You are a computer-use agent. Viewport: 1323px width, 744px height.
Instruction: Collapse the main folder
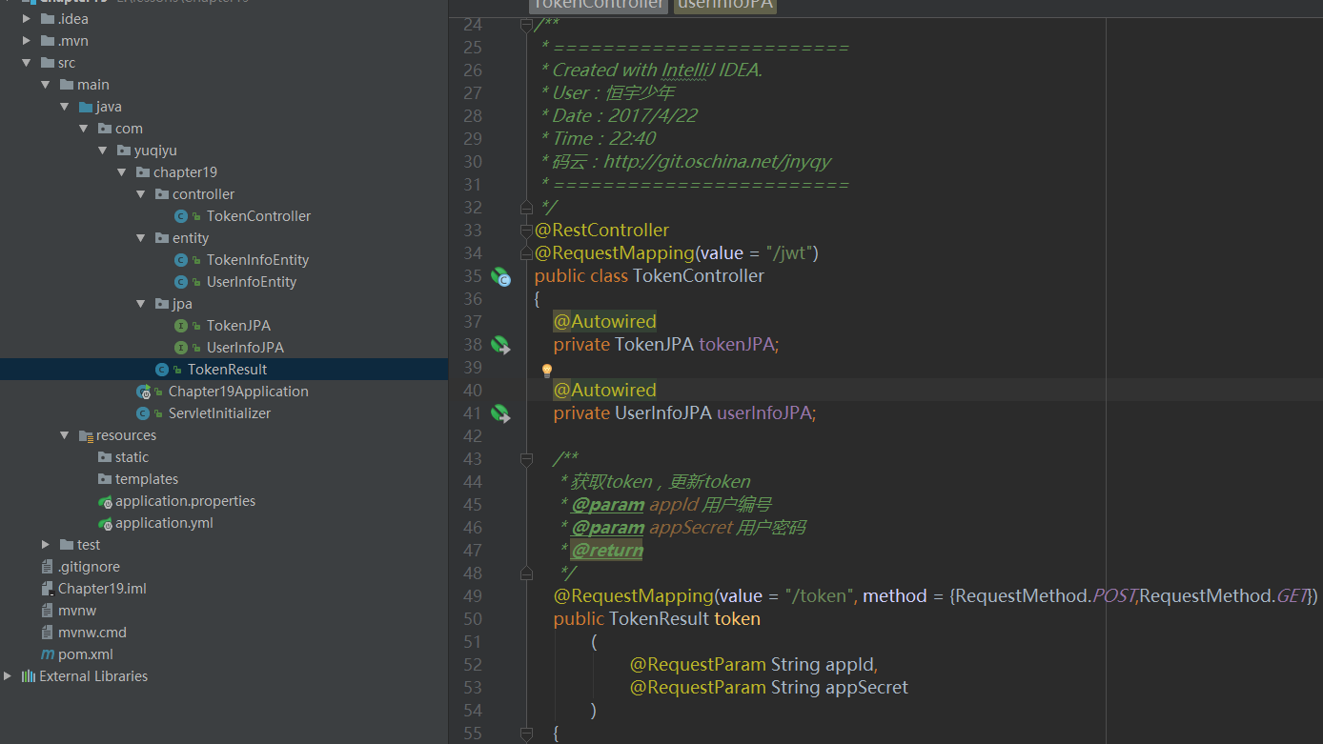[x=46, y=85]
